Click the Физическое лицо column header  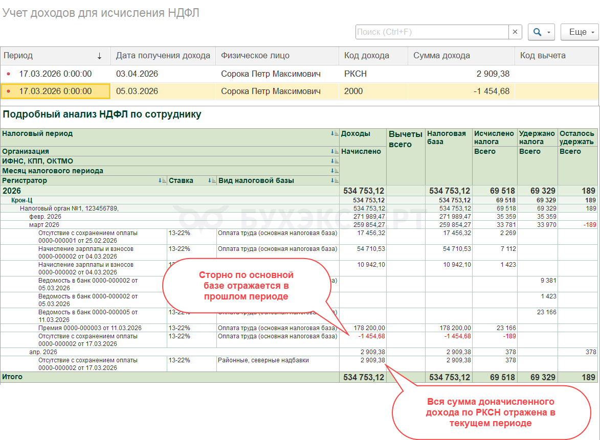point(276,56)
